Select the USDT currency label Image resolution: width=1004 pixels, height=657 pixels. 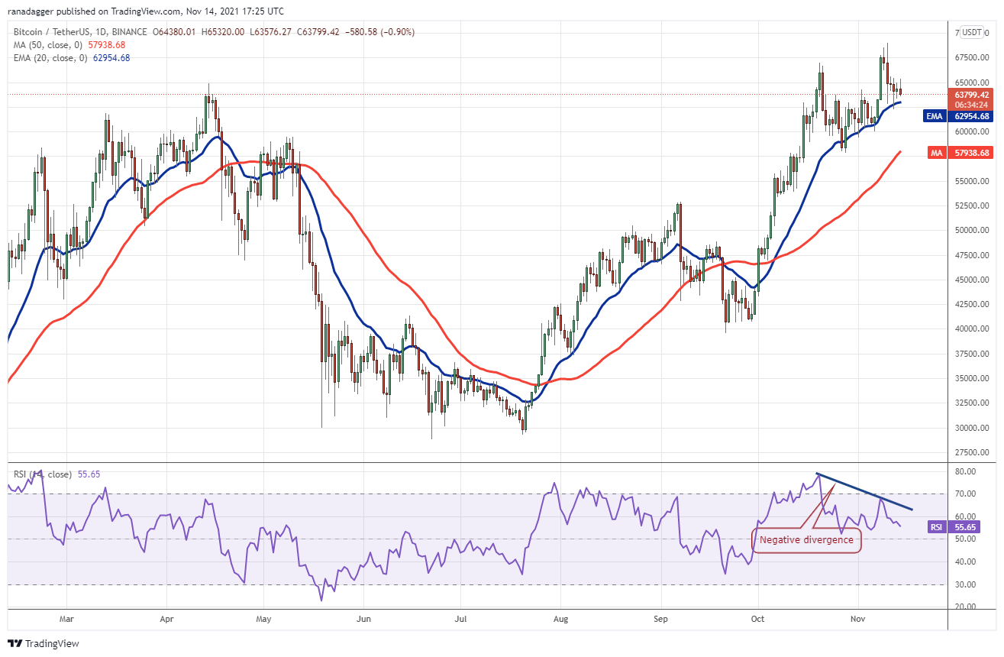tap(972, 32)
